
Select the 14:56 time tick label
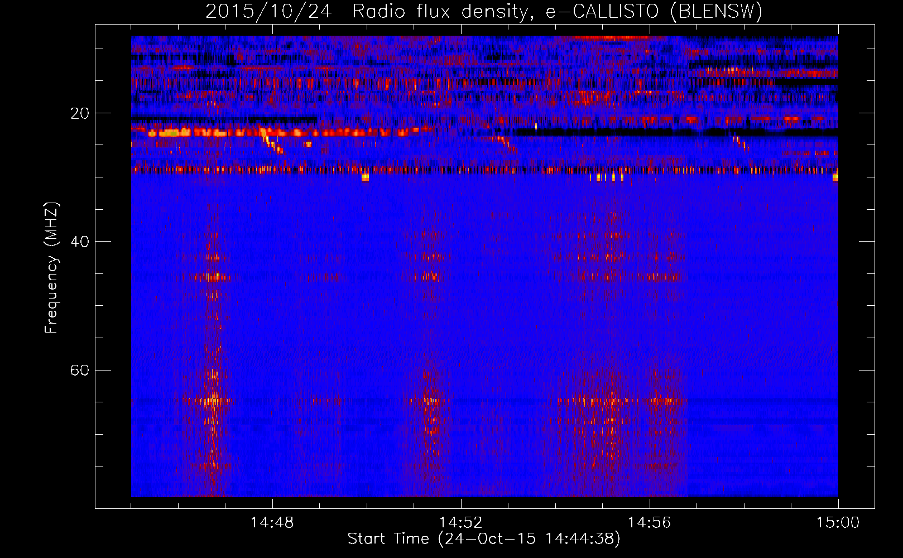point(649,522)
